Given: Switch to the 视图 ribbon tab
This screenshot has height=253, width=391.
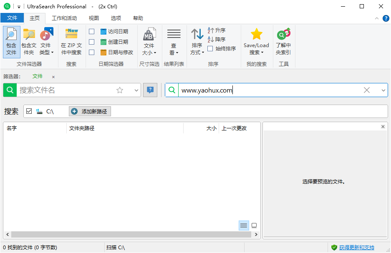Looking at the screenshot, I should (93, 18).
